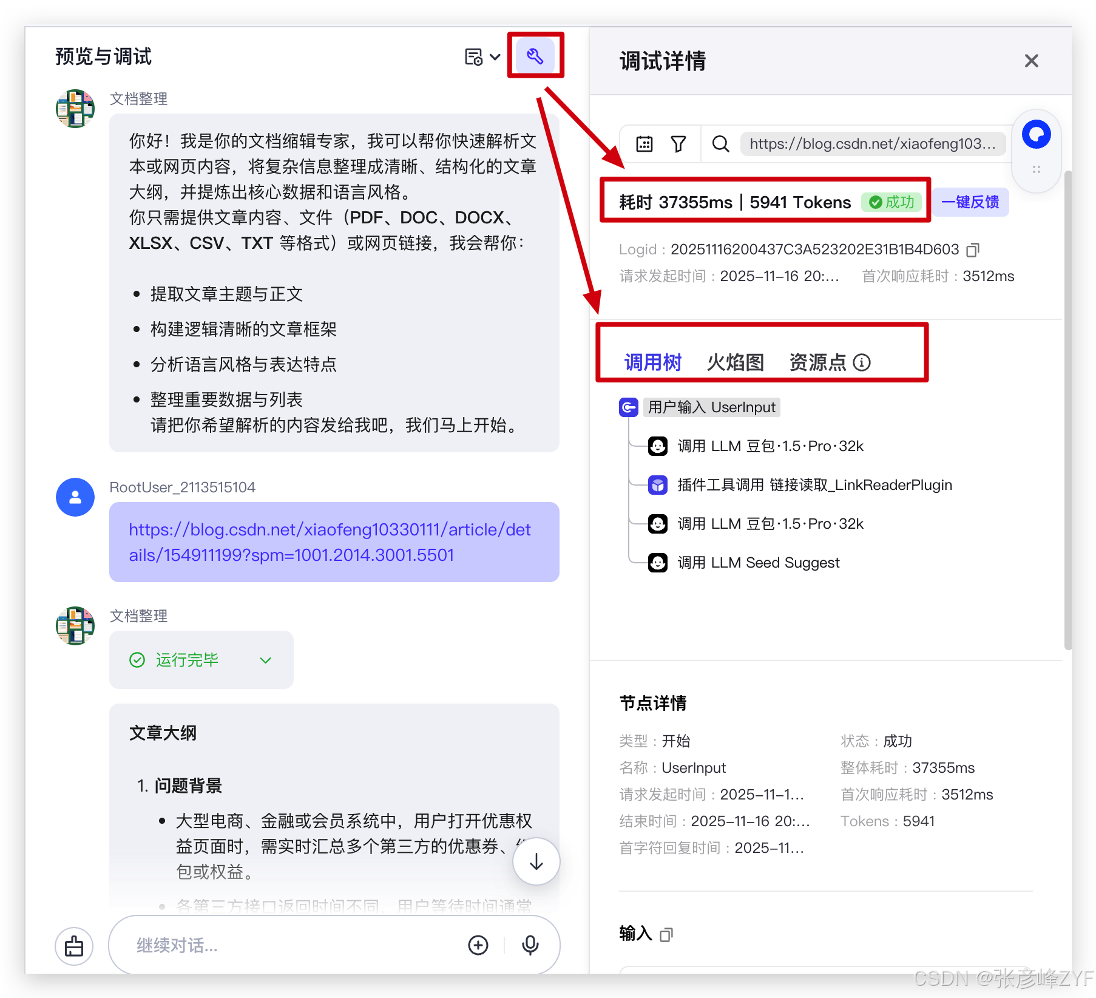This screenshot has width=1096, height=998.
Task: Click the 名称：UserInput detail
Action: click(672, 768)
